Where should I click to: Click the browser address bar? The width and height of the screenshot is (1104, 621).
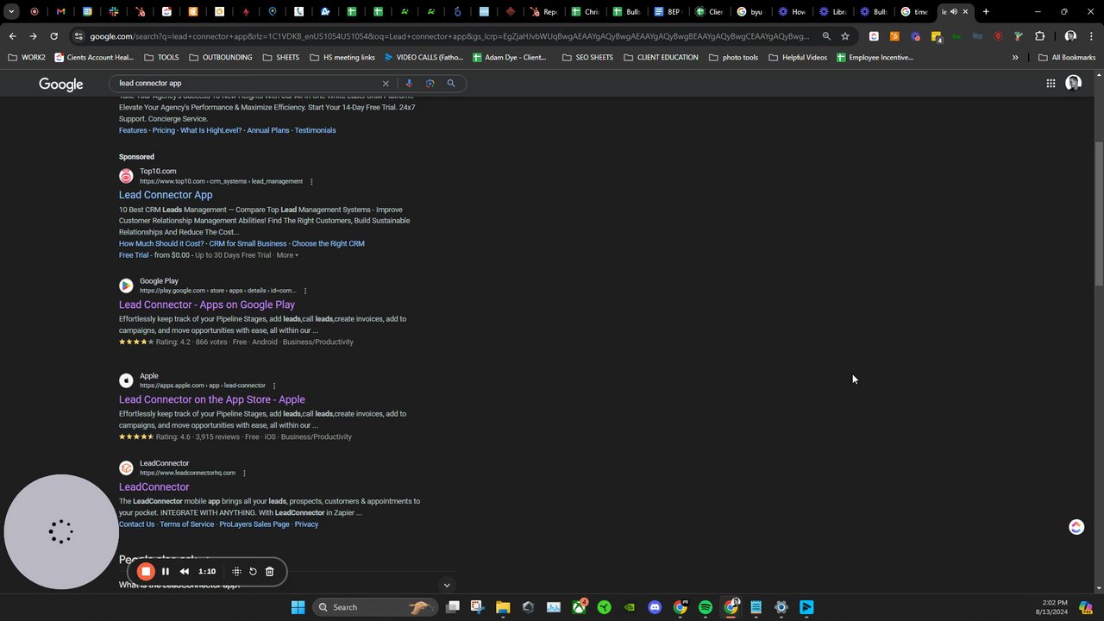click(448, 36)
